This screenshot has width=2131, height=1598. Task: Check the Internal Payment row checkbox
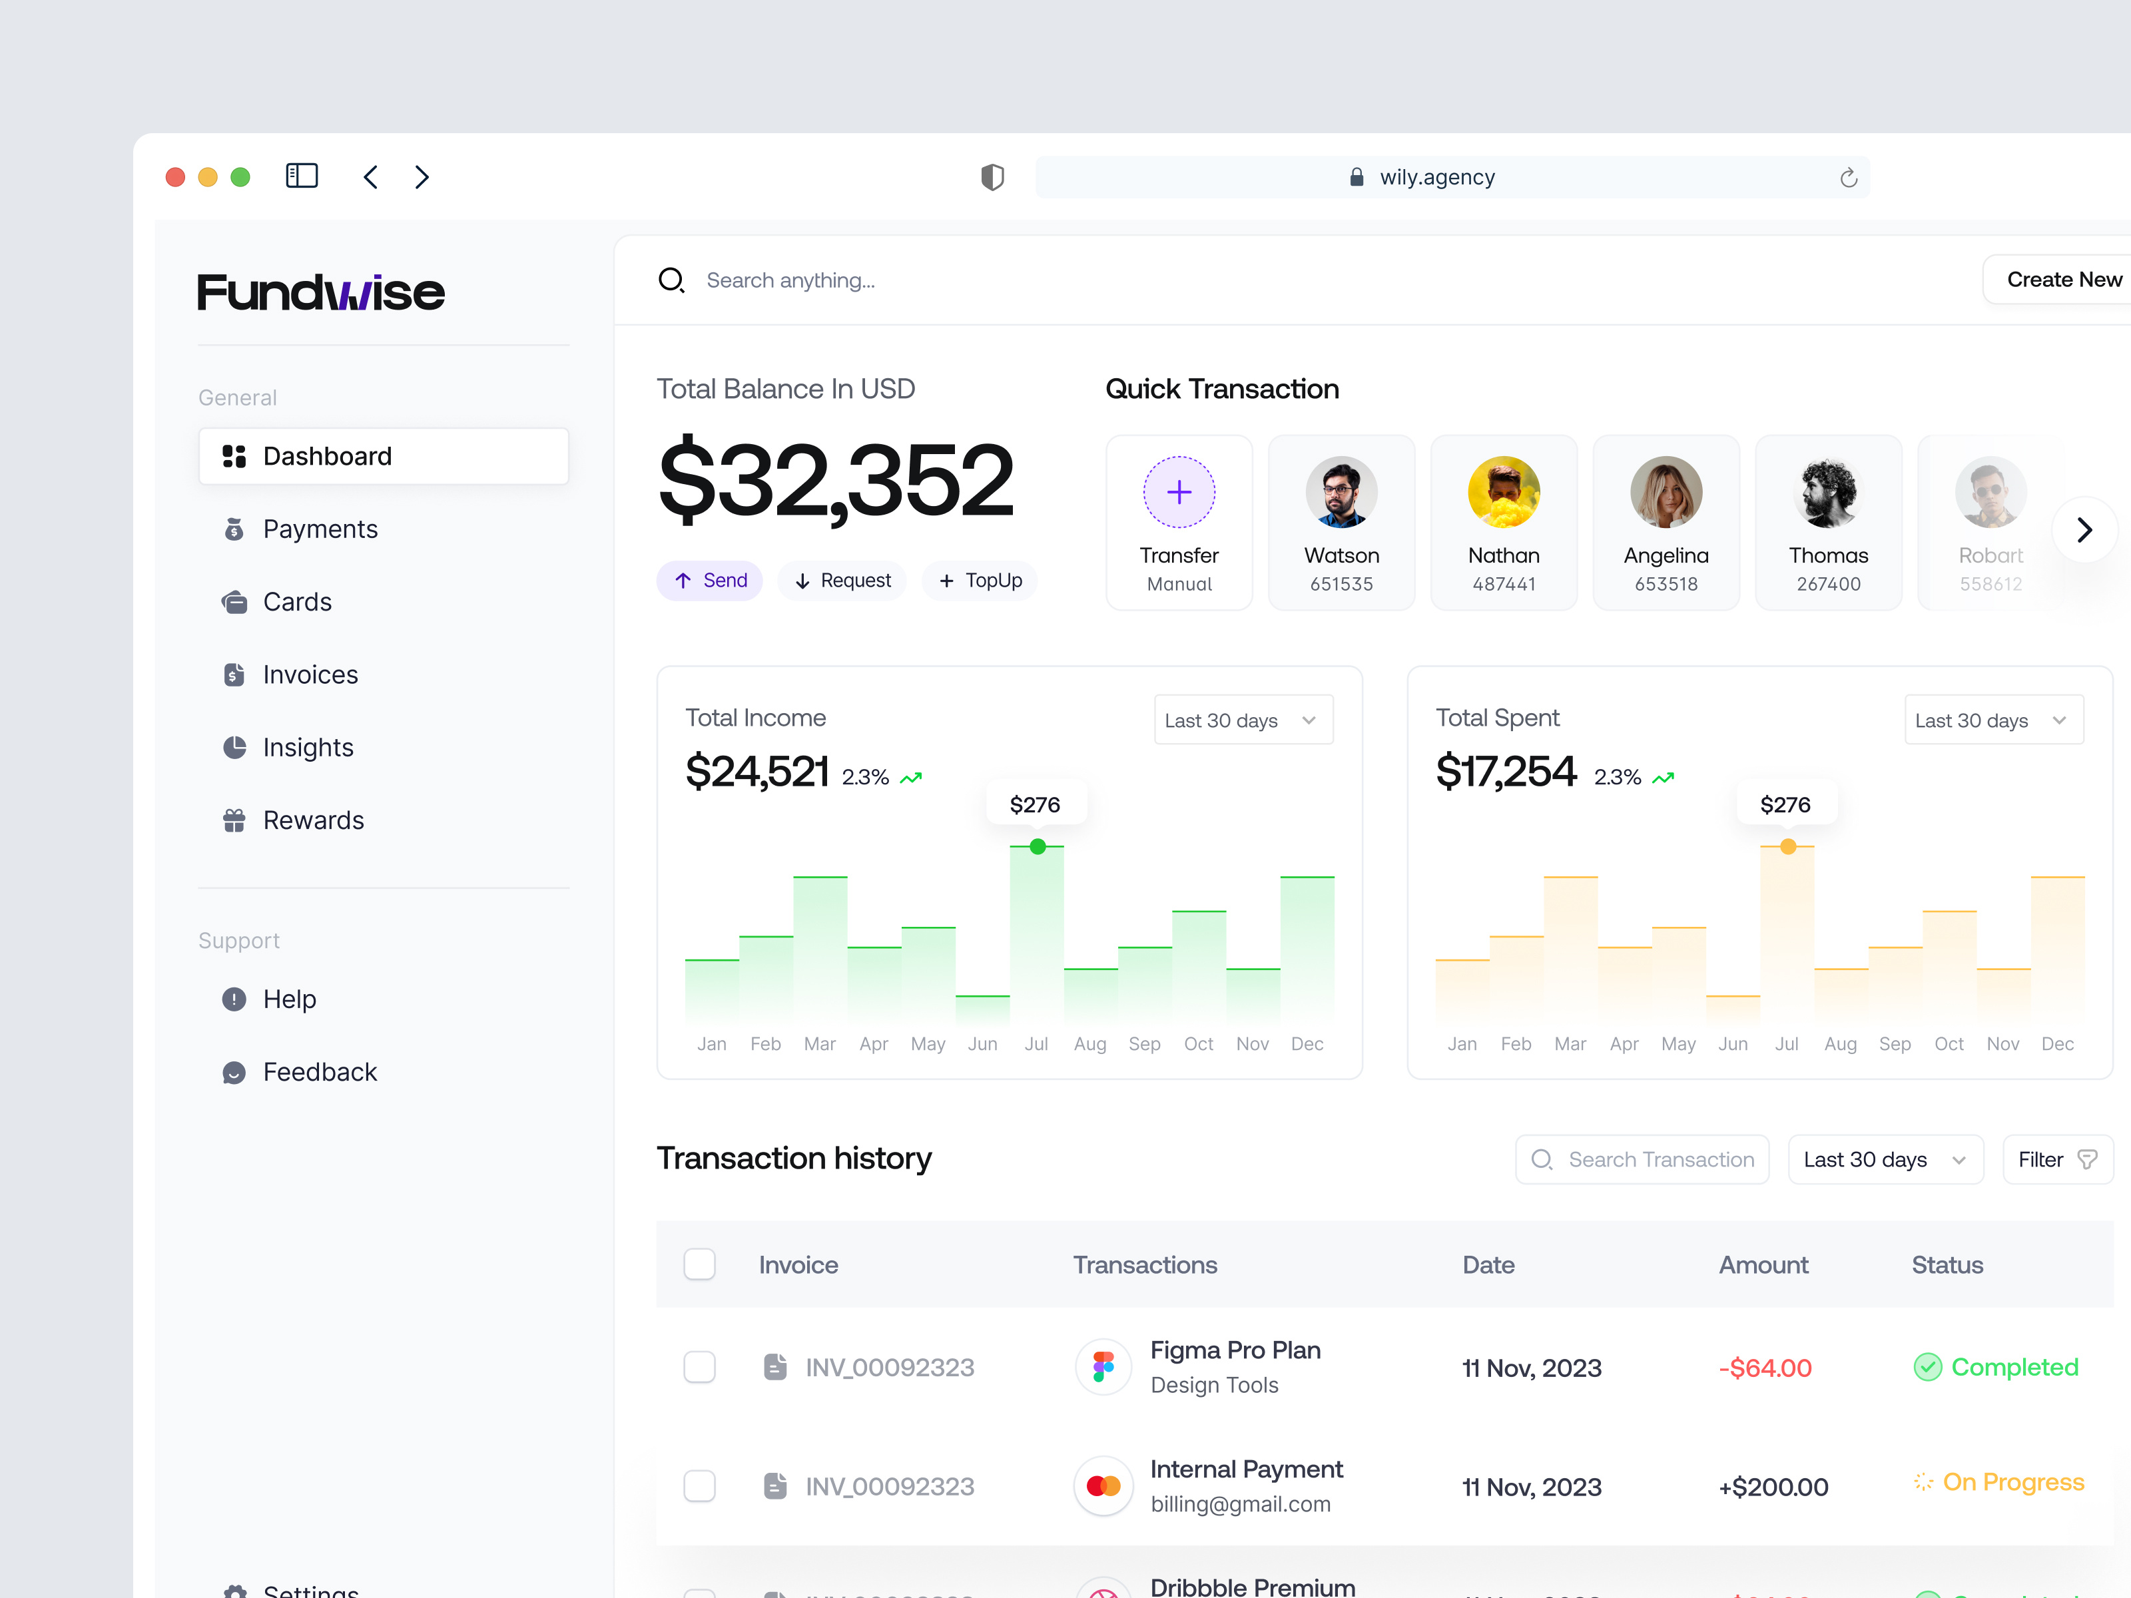tap(699, 1485)
